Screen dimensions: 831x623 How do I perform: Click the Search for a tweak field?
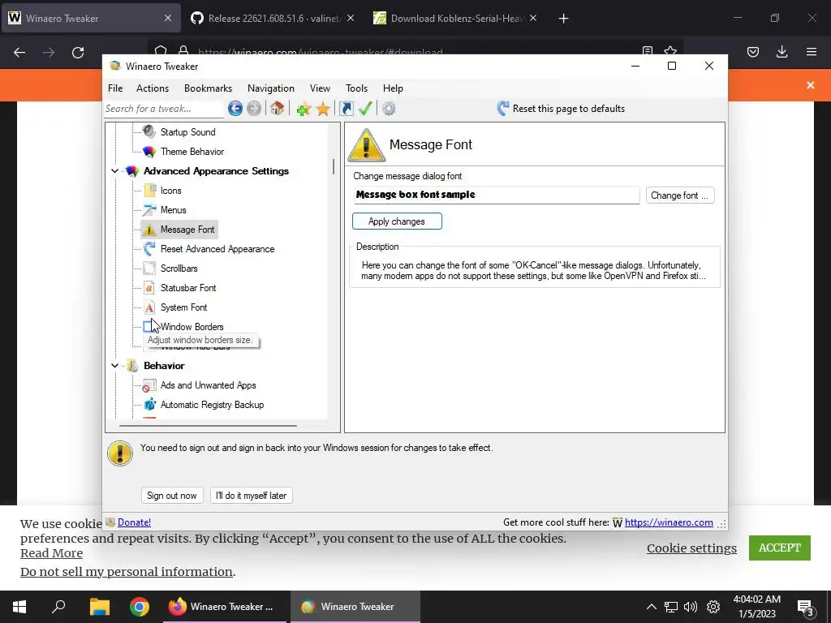(x=164, y=109)
